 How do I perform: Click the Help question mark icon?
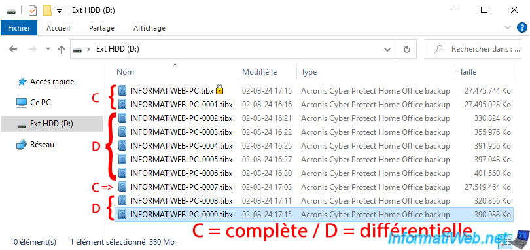pyautogui.click(x=522, y=27)
